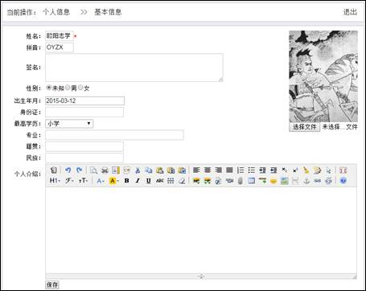The image size is (366, 291).
Task: Click the 选择文件 file upload button
Action: 304,127
